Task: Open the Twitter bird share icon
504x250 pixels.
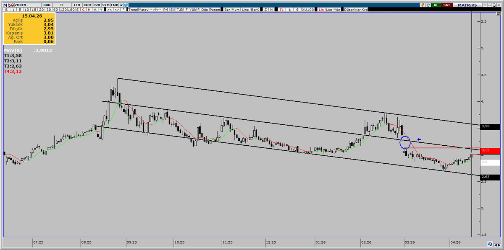Action: pyautogui.click(x=126, y=5)
